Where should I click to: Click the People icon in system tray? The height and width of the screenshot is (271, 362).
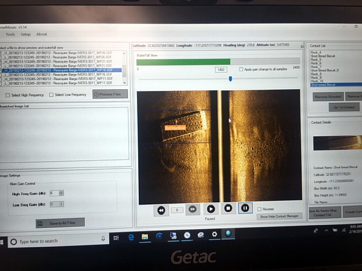pyautogui.click(x=316, y=231)
